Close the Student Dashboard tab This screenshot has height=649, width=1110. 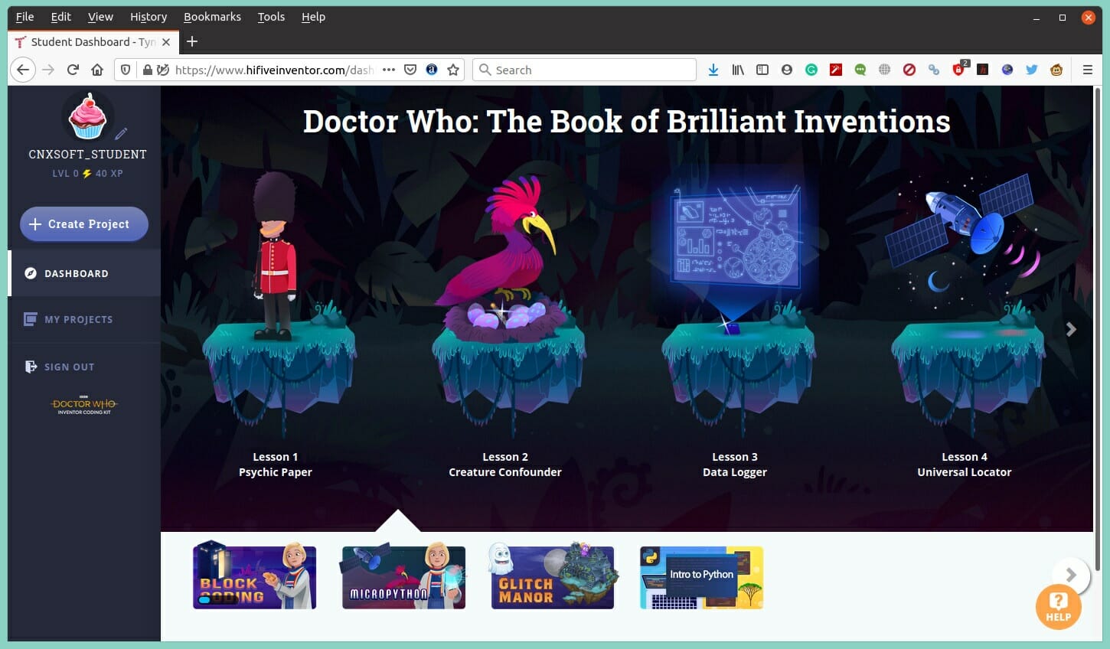[x=166, y=42]
